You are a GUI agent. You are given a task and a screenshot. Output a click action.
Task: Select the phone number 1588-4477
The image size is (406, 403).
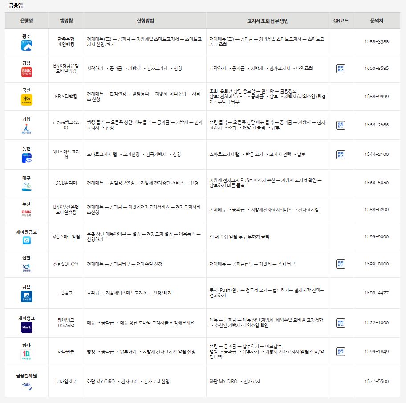tap(377, 293)
